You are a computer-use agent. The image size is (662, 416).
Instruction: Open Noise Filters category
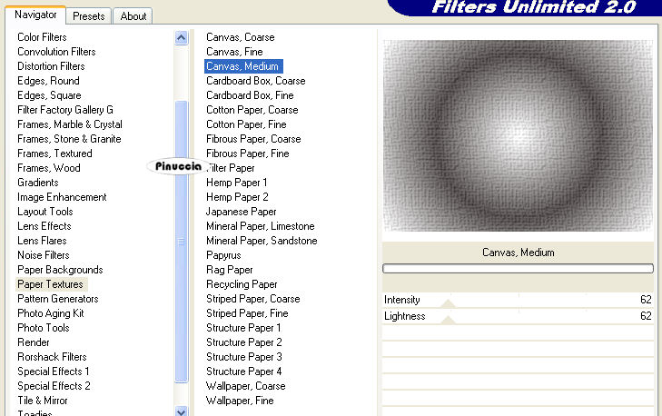43,255
